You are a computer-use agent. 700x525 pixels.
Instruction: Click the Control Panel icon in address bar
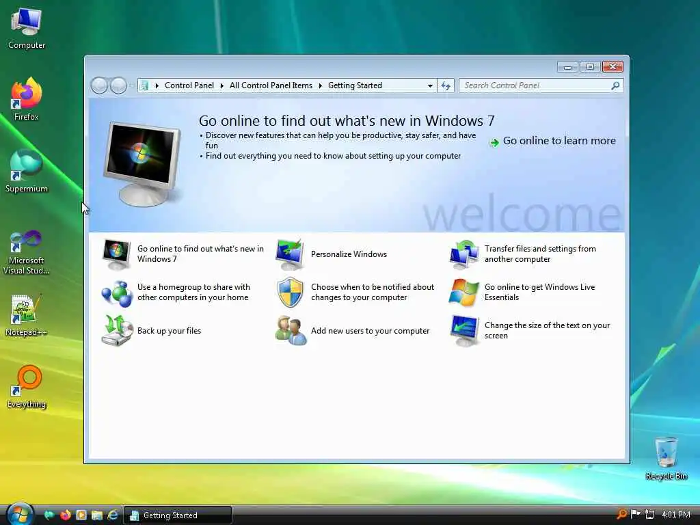pyautogui.click(x=144, y=85)
